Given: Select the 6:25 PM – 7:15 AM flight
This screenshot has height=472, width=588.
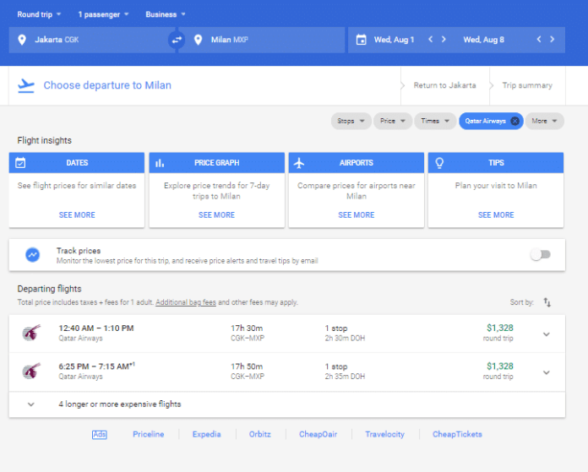Looking at the screenshot, I should 287,372.
